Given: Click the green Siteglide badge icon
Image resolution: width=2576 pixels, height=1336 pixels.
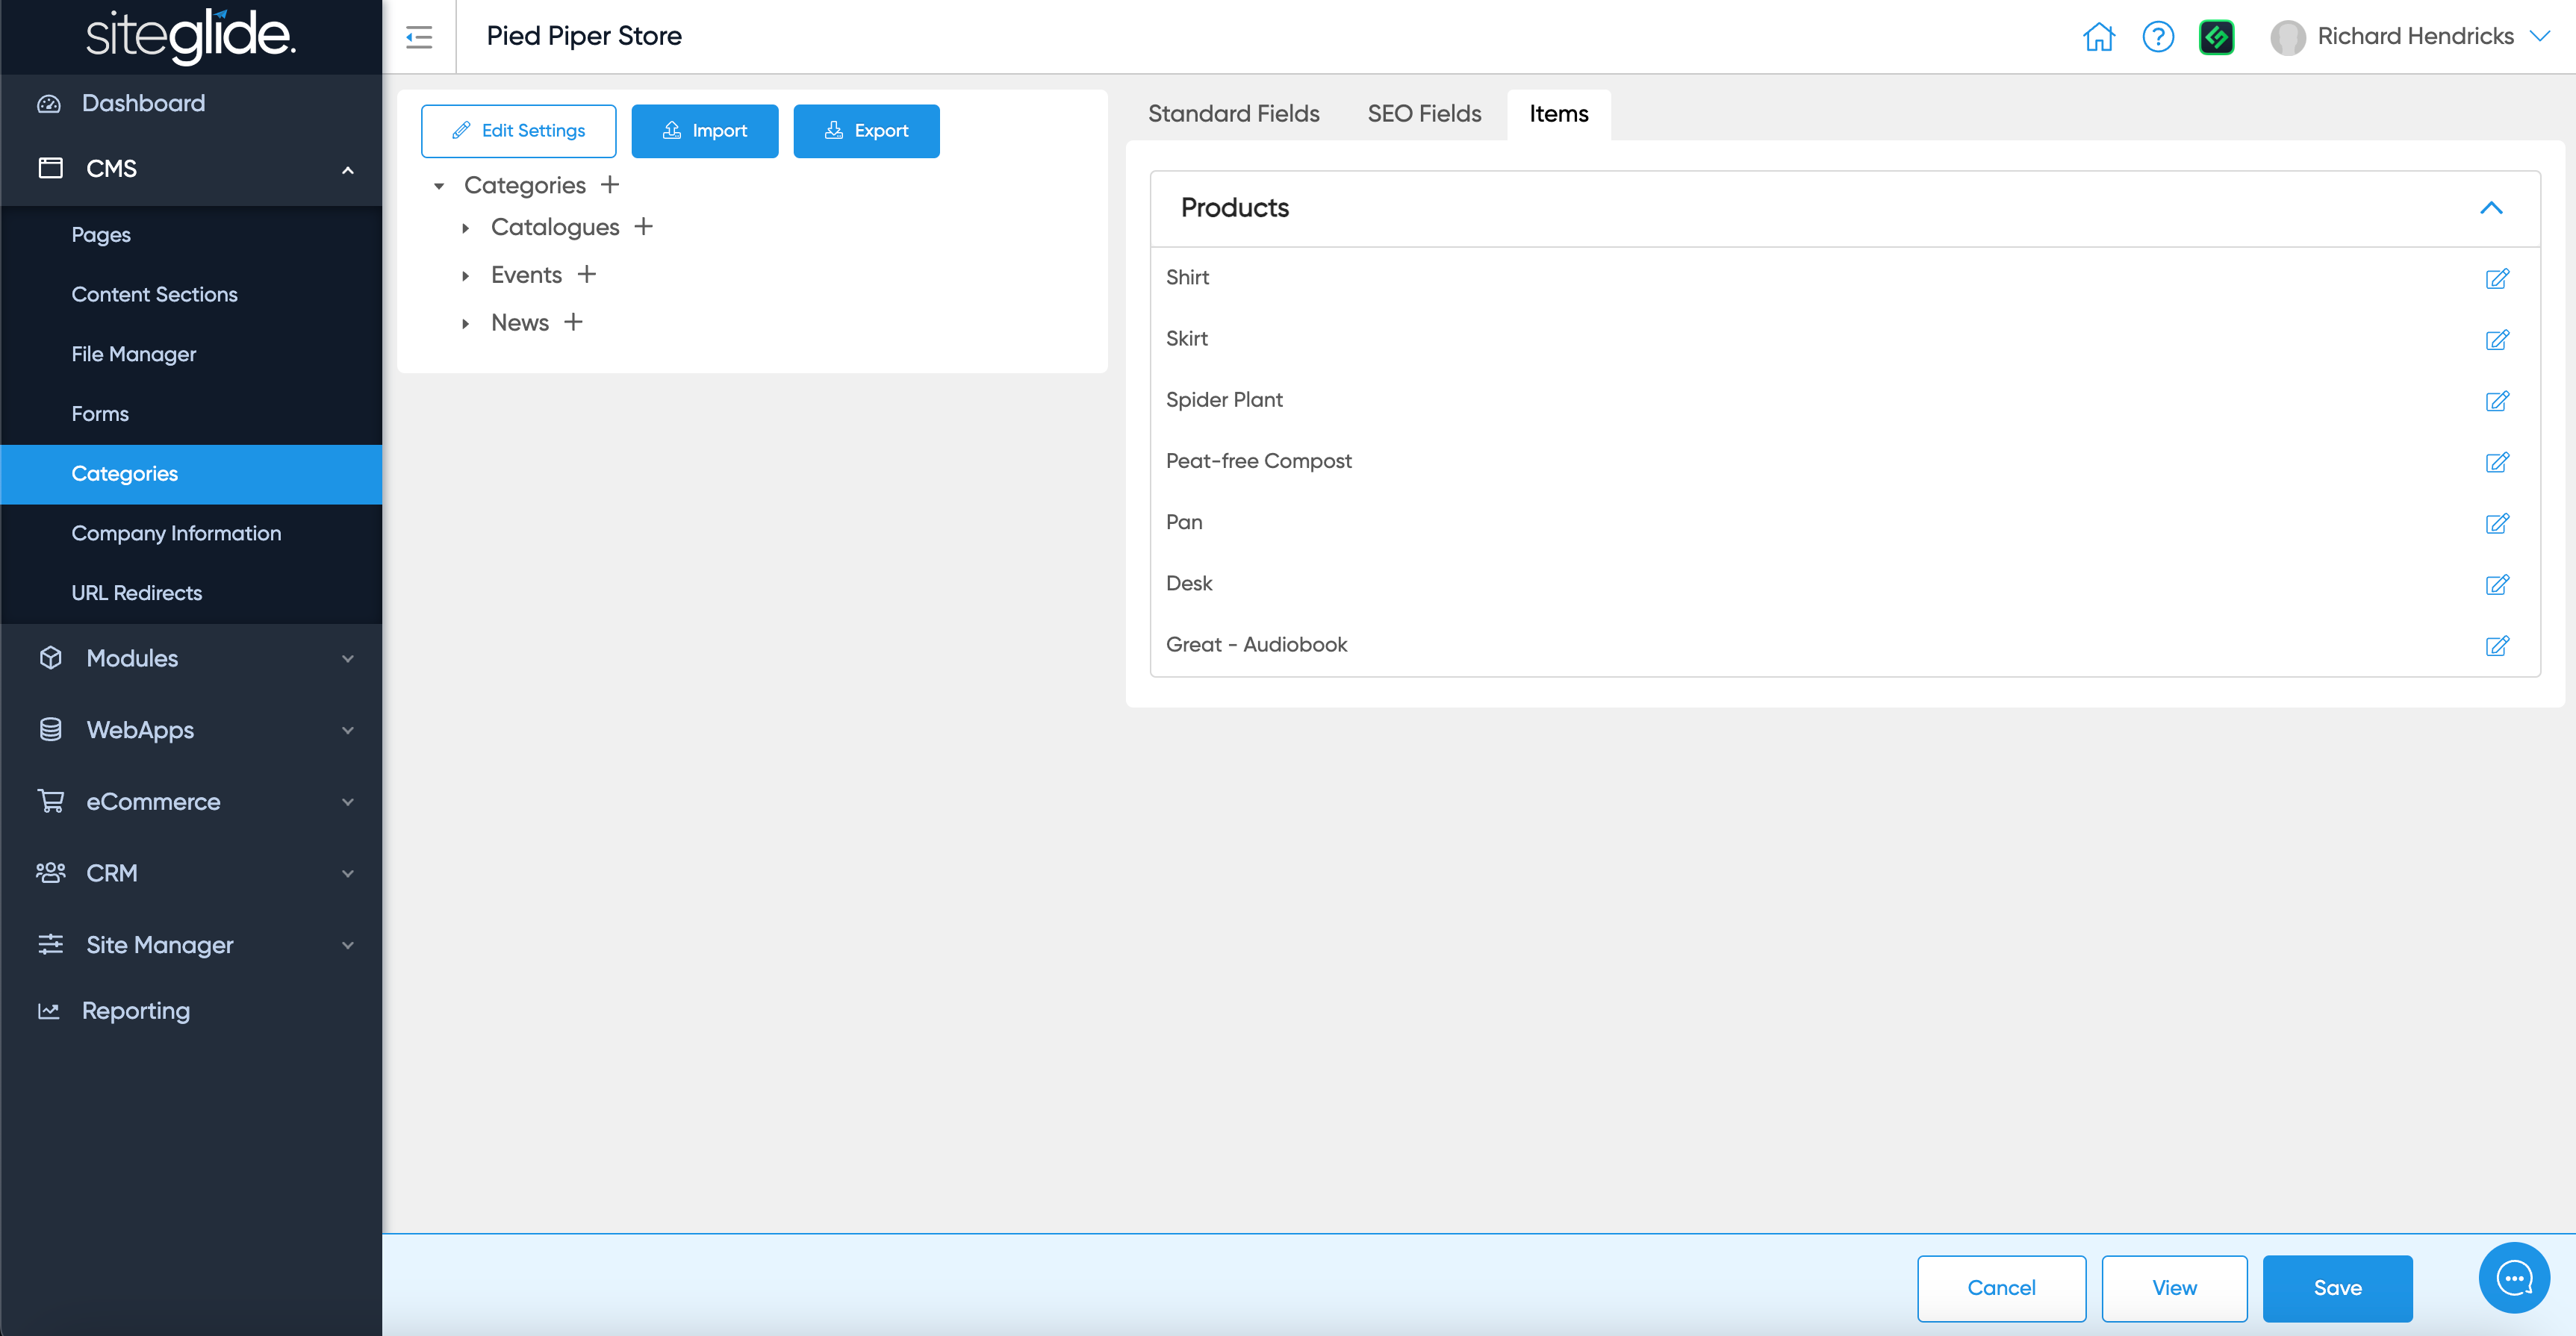Looking at the screenshot, I should pyautogui.click(x=2216, y=37).
